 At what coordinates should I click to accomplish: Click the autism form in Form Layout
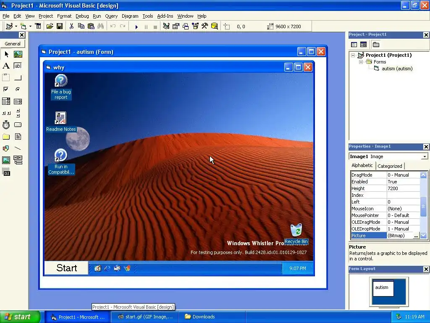(x=383, y=288)
